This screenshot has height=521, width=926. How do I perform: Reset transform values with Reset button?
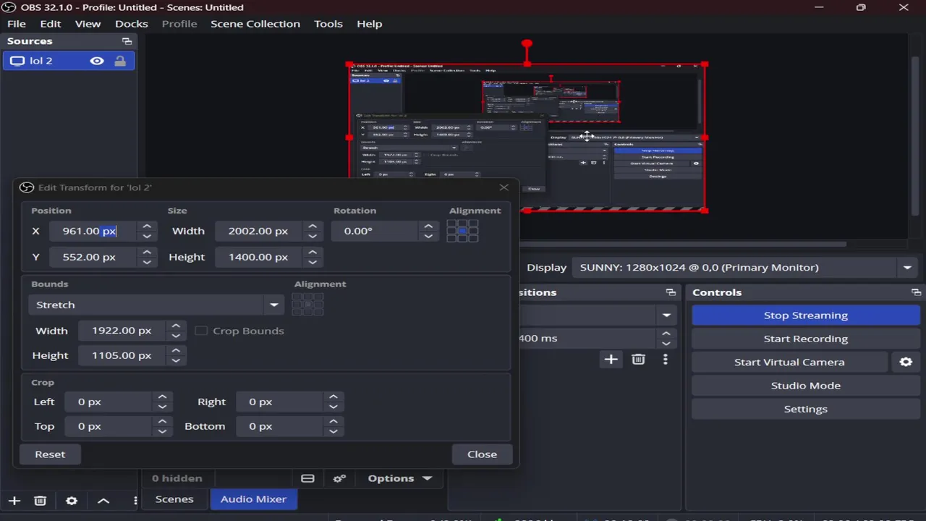(50, 454)
